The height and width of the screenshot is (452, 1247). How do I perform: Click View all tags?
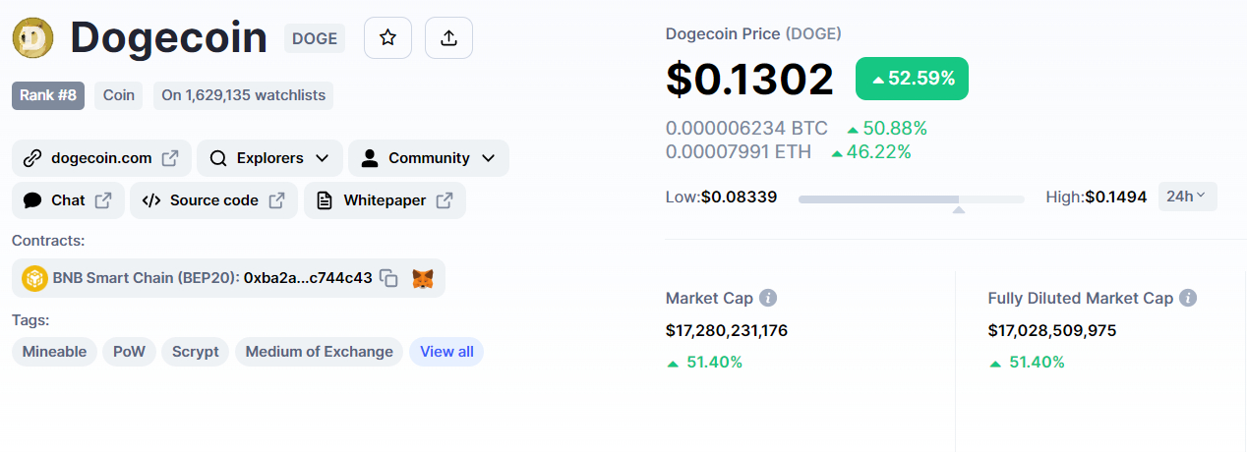click(x=446, y=352)
